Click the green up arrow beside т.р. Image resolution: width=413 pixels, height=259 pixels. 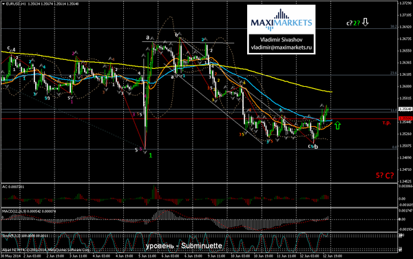coord(337,125)
